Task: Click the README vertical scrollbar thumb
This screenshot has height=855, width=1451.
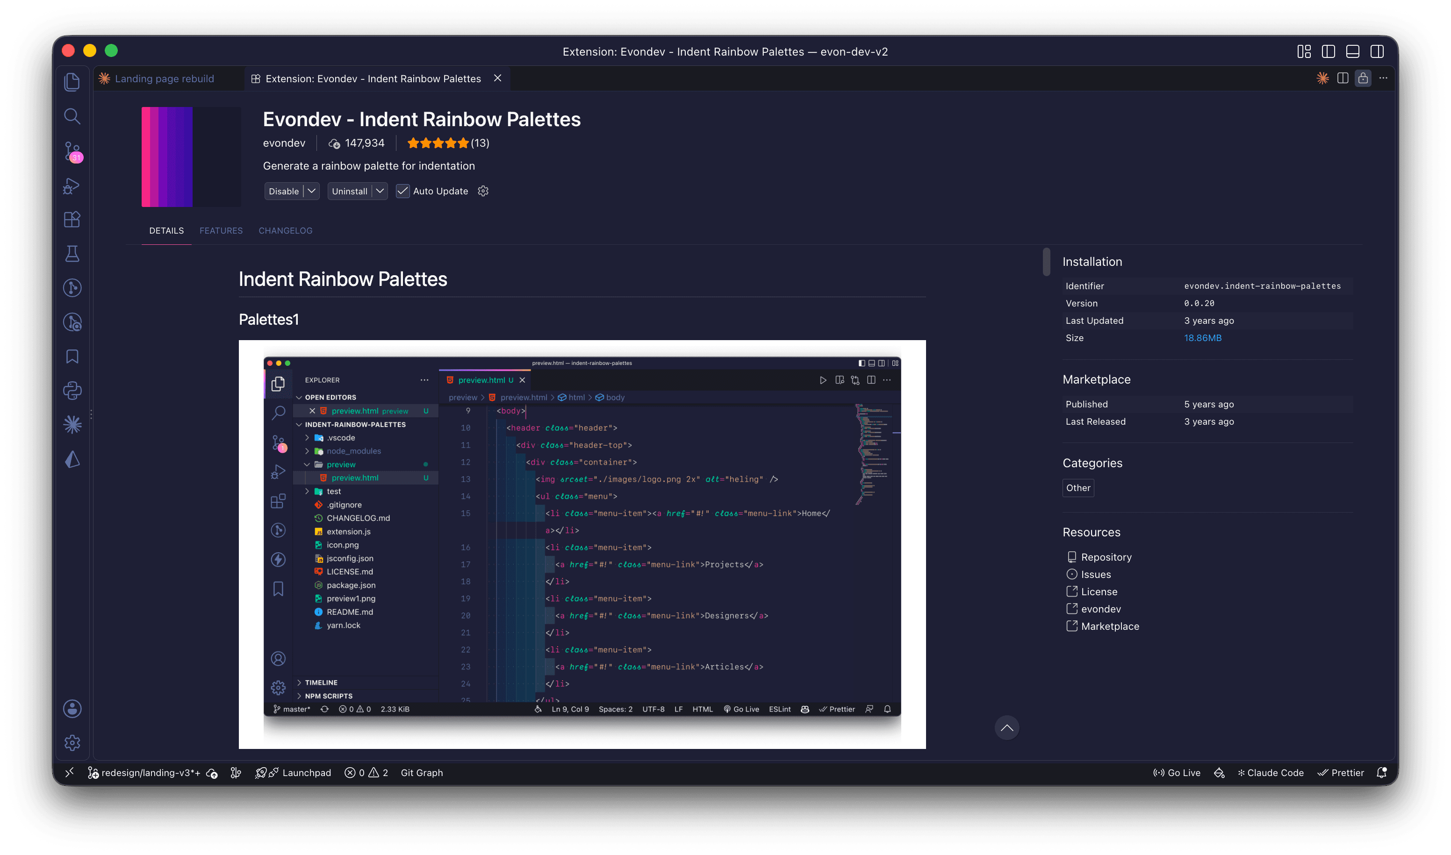Action: [1046, 262]
